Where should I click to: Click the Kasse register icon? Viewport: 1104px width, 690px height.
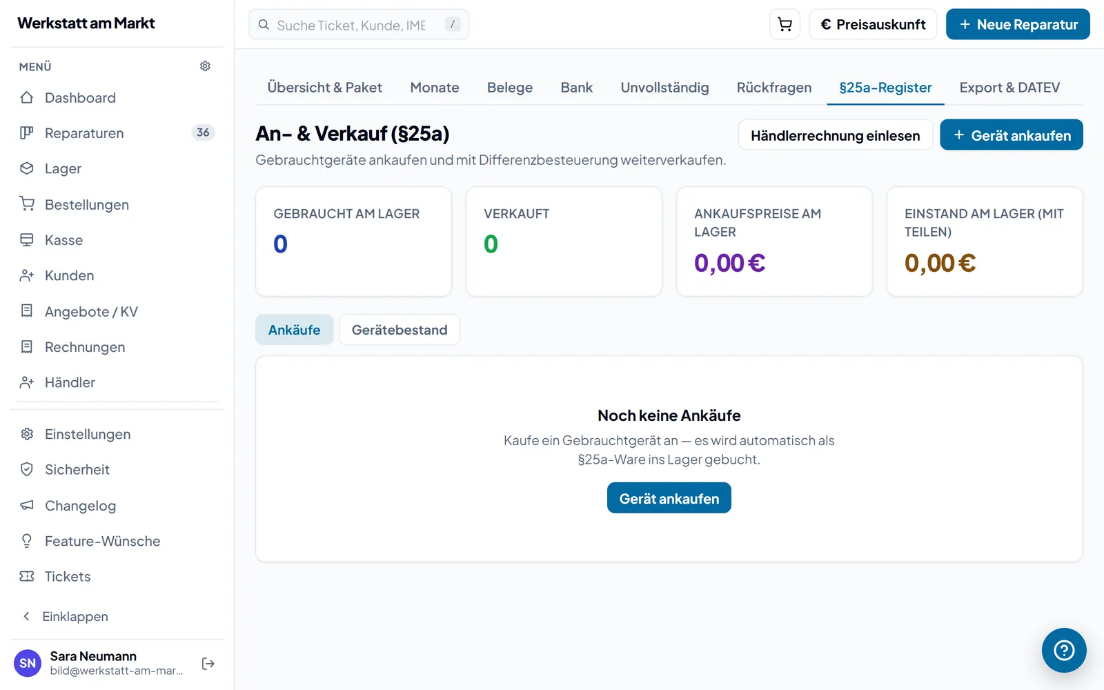[x=27, y=239]
